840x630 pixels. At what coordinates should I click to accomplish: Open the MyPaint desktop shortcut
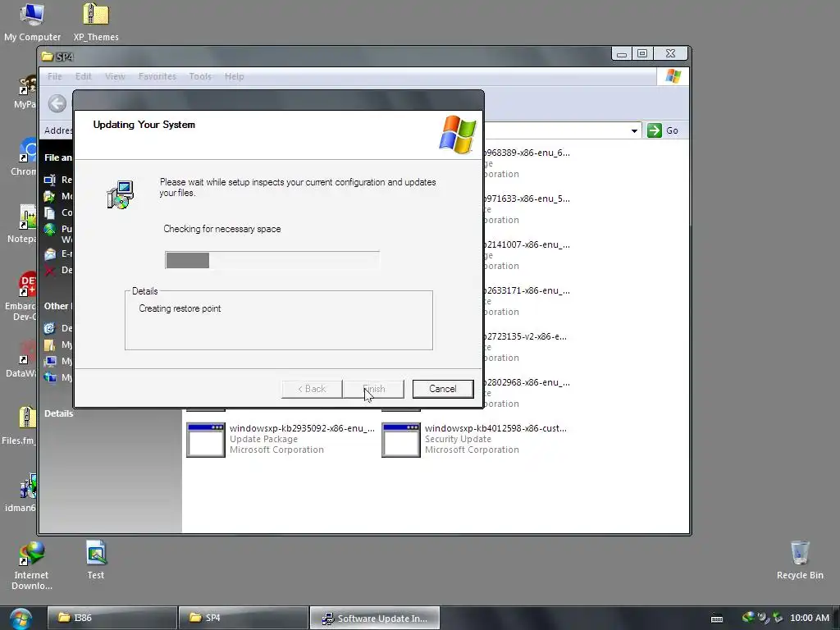click(28, 84)
